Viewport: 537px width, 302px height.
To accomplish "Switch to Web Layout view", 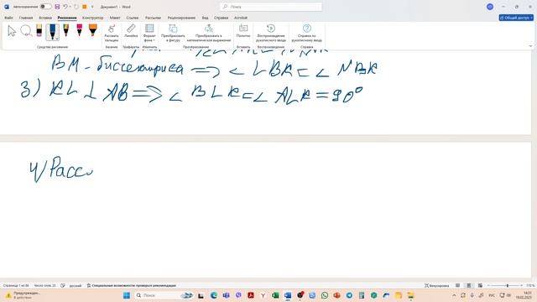I will click(x=480, y=285).
